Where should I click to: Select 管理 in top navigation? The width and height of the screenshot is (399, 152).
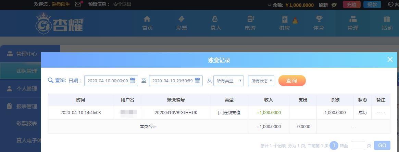353,23
